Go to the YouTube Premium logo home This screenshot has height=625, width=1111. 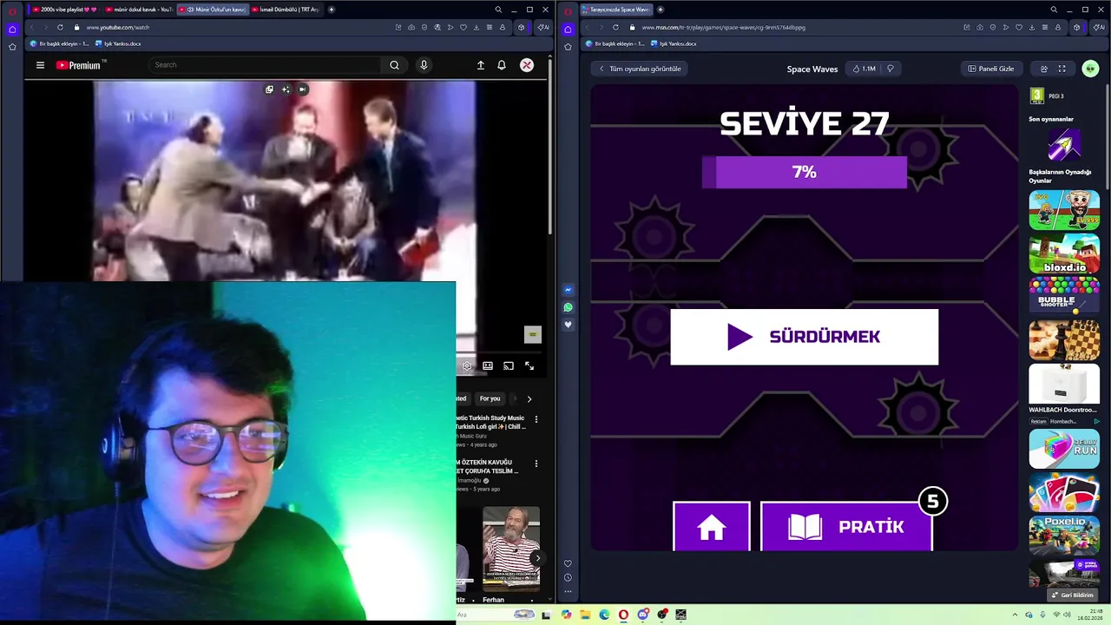78,65
